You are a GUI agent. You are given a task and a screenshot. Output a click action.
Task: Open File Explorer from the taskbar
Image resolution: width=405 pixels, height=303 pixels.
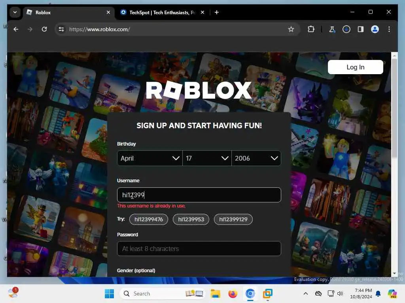coord(215,294)
